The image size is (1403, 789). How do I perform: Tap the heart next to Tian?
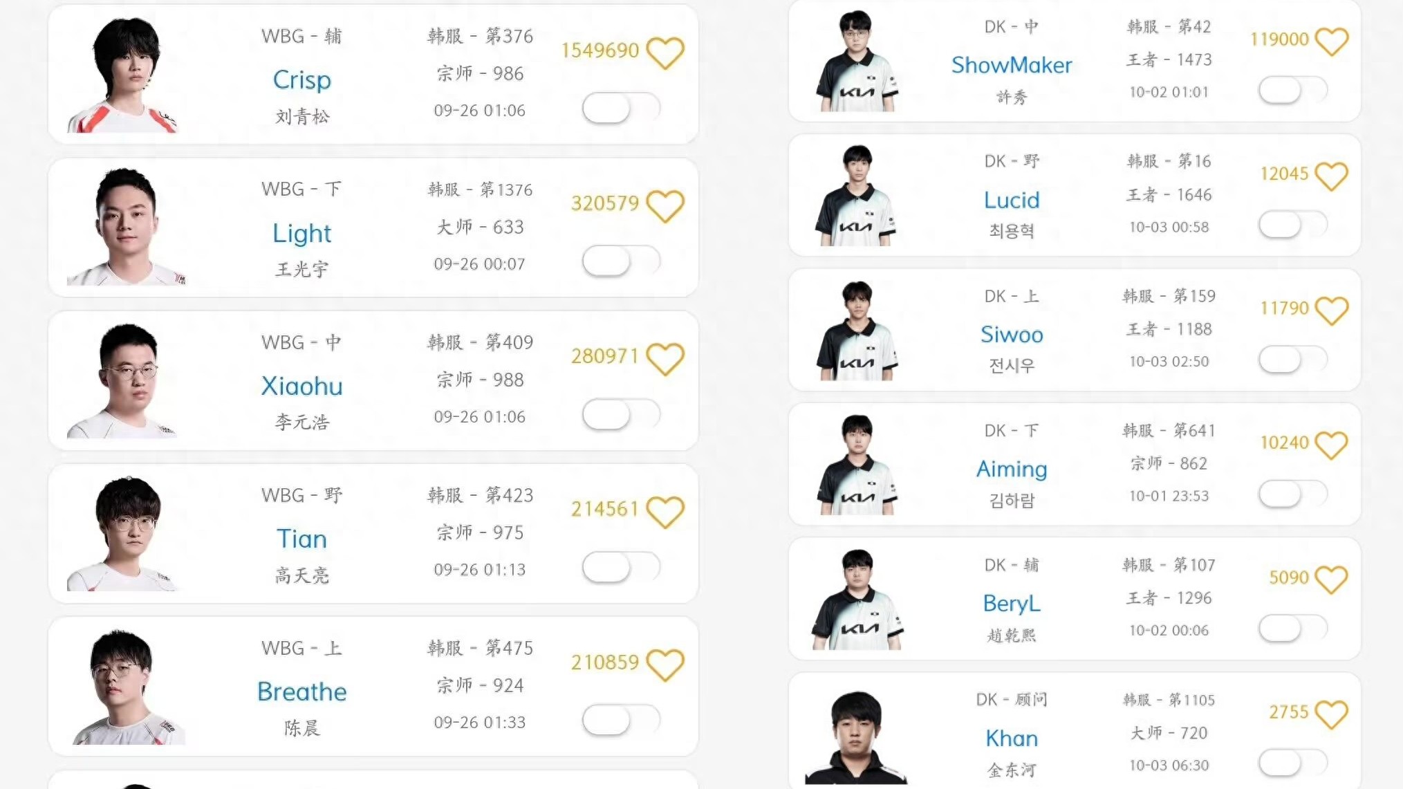click(665, 512)
